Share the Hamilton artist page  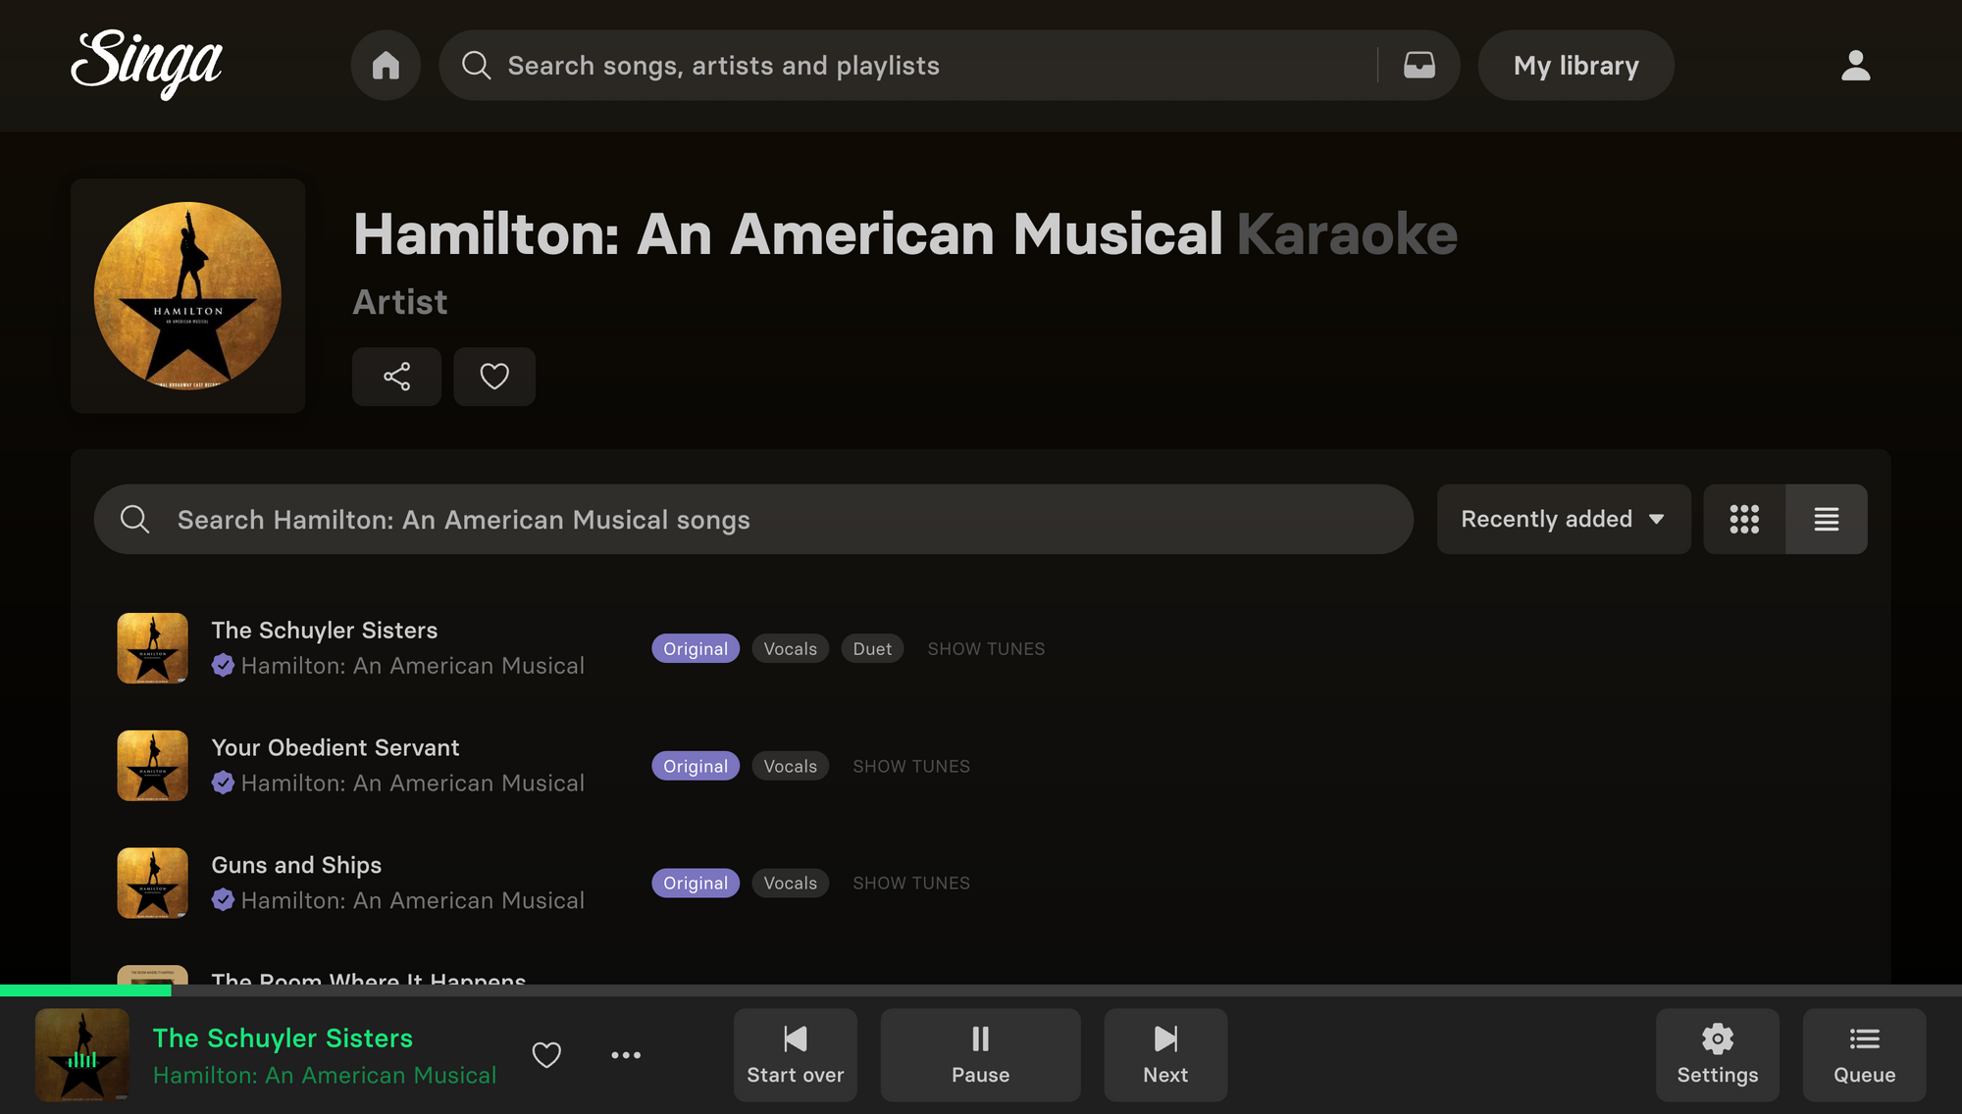(x=396, y=377)
